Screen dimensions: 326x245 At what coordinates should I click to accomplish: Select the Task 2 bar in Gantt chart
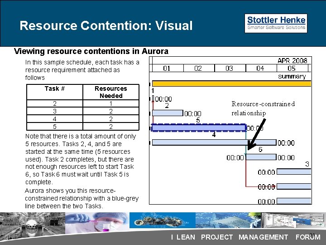pyautogui.click(x=168, y=113)
